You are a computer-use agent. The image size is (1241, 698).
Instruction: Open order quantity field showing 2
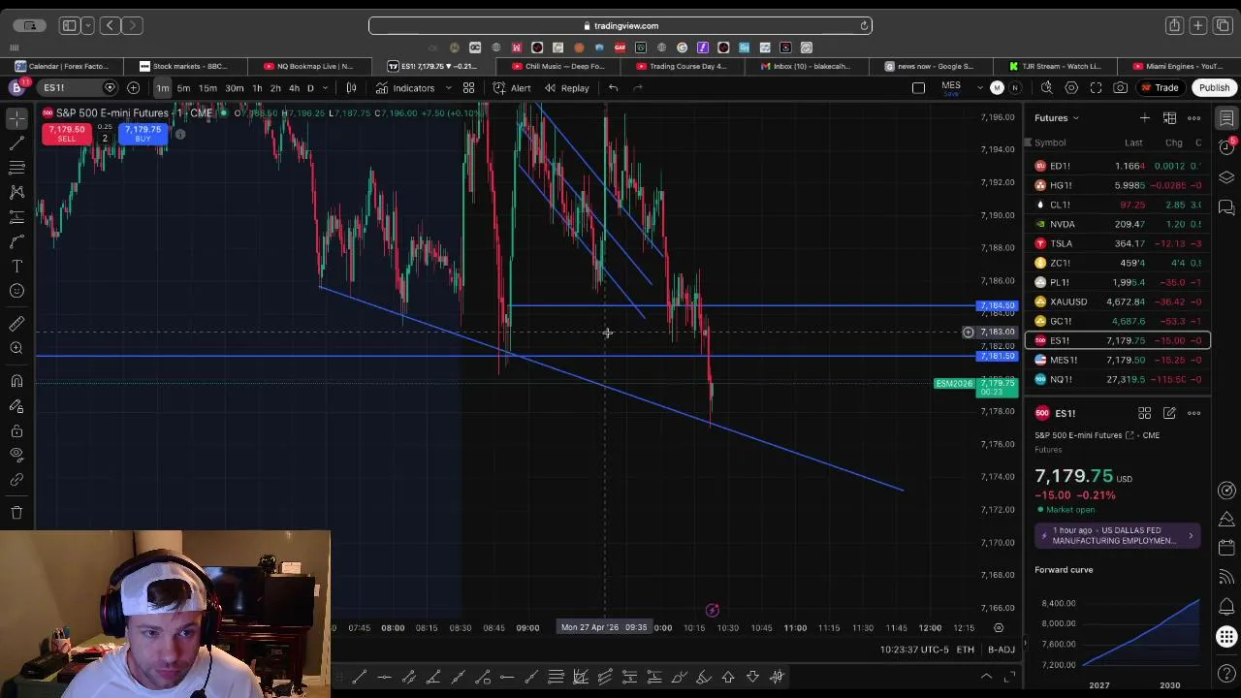click(x=105, y=138)
